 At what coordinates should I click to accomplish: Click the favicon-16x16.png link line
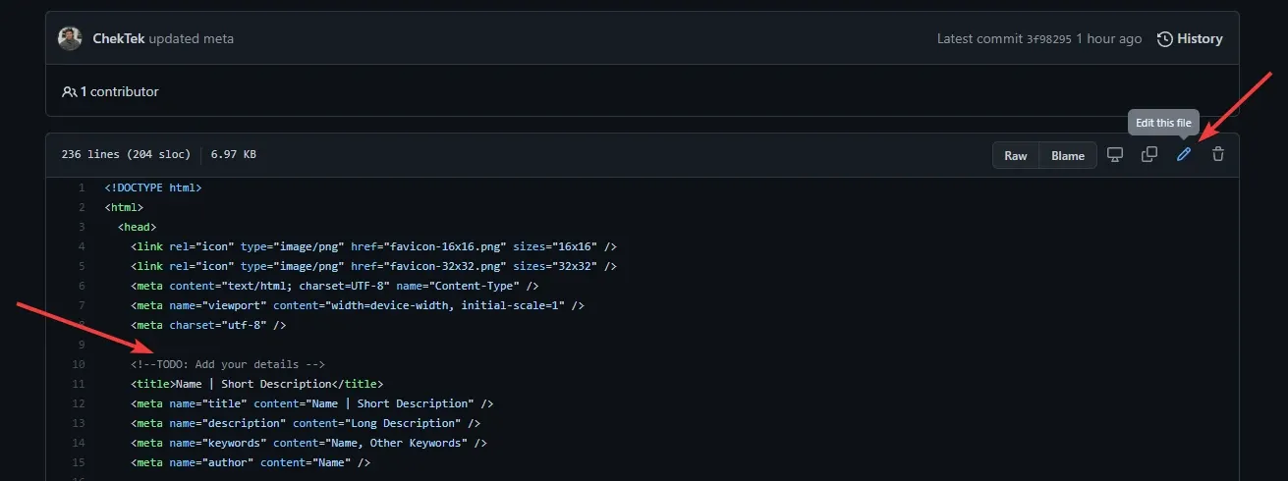coord(373,246)
